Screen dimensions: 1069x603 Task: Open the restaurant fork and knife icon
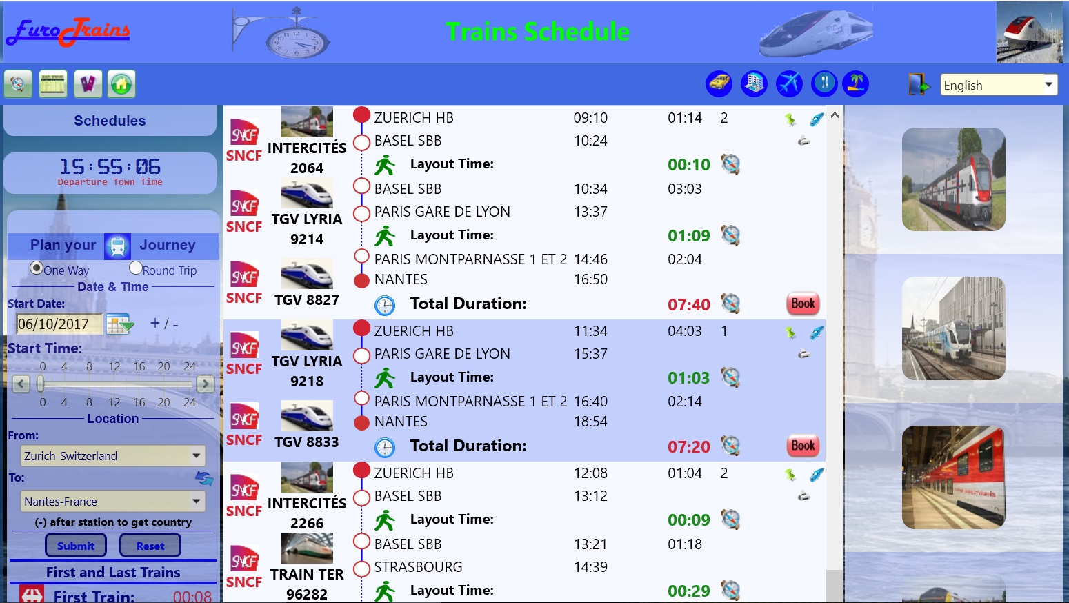824,83
